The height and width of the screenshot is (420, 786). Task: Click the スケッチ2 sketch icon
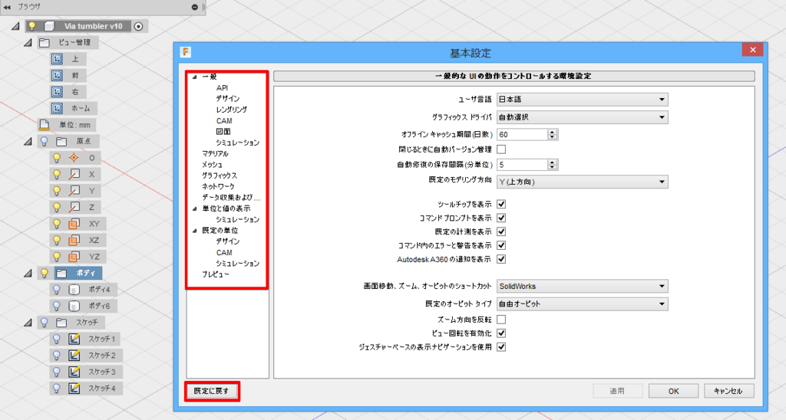point(74,356)
